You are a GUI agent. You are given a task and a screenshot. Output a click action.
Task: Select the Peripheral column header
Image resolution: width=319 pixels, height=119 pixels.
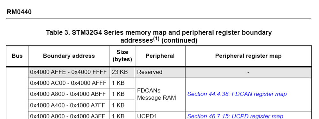point(160,56)
